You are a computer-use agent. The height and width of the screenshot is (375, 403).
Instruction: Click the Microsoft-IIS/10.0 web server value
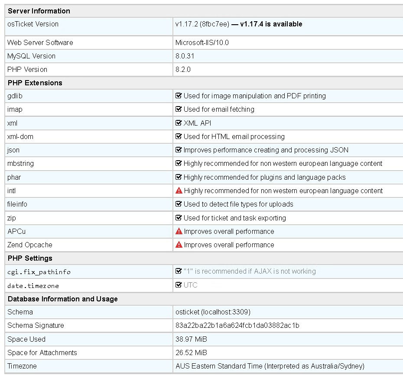tap(202, 42)
